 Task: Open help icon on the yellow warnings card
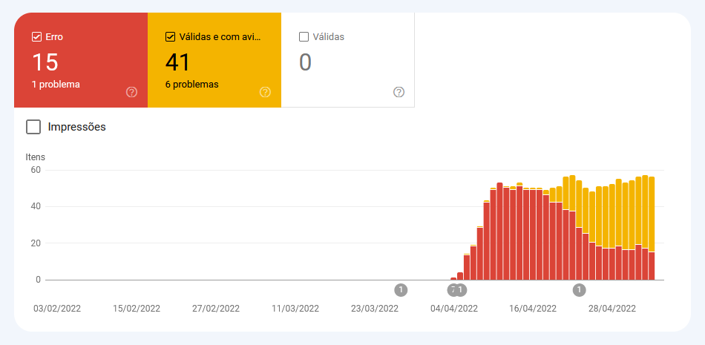[x=265, y=92]
